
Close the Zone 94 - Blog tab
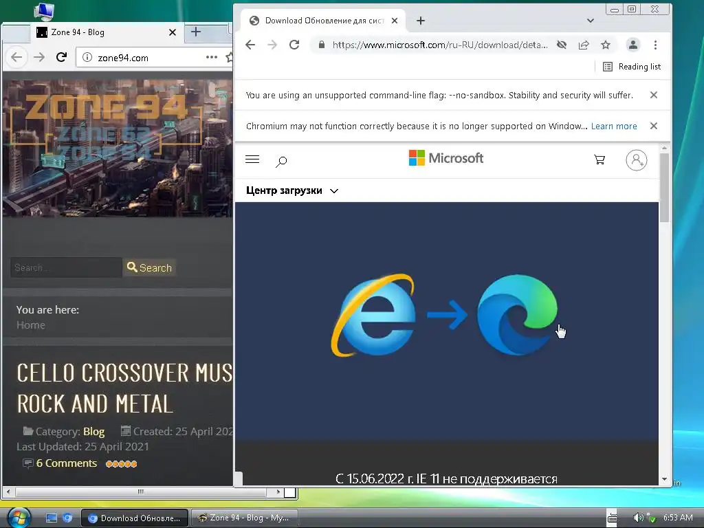coord(173,32)
